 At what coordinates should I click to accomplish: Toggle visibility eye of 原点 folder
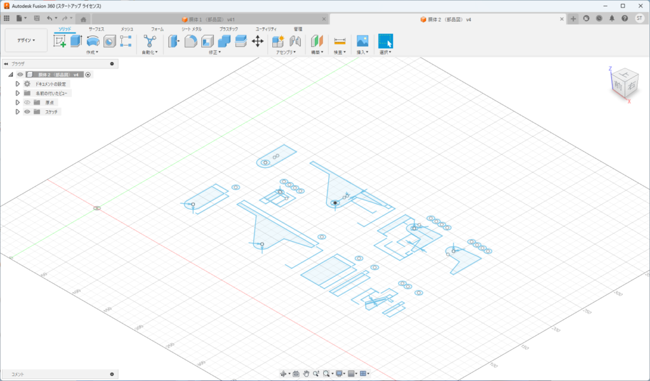click(x=27, y=102)
